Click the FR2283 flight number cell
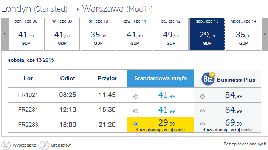This screenshot has height=150, width=268. point(28,125)
